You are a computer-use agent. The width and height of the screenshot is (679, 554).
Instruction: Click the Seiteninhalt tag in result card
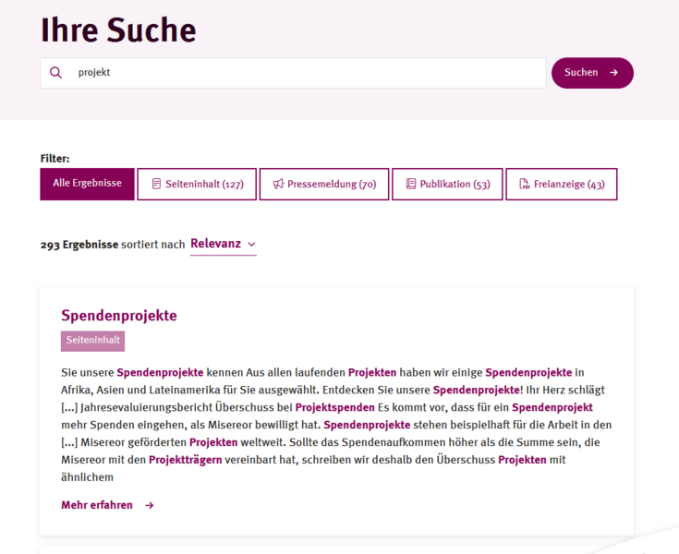(x=92, y=341)
